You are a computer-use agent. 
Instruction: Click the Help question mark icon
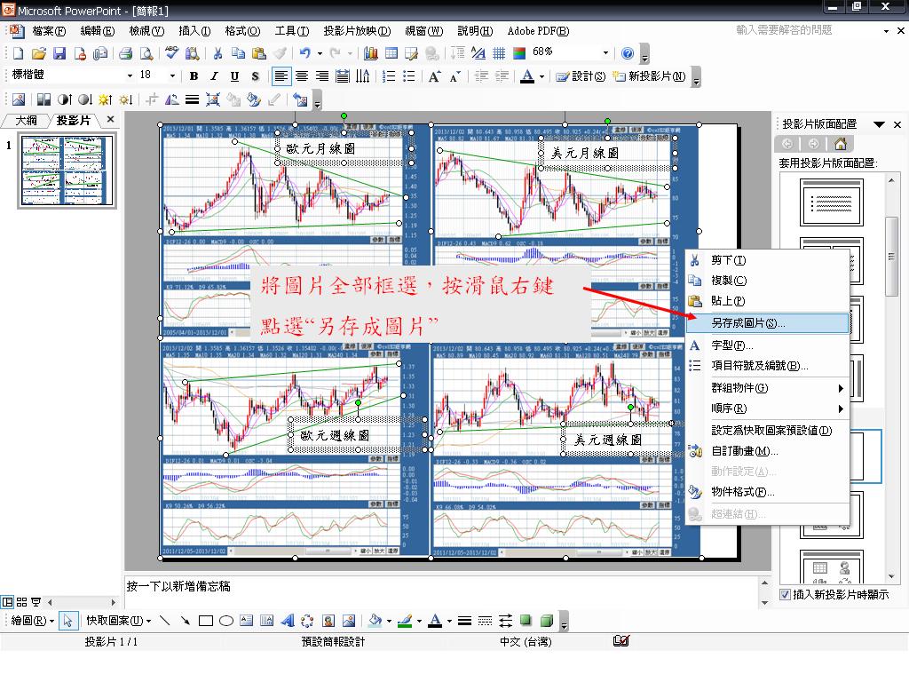(x=628, y=53)
